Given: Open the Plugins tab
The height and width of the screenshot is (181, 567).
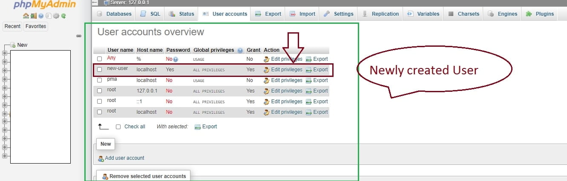Looking at the screenshot, I should click(x=540, y=14).
